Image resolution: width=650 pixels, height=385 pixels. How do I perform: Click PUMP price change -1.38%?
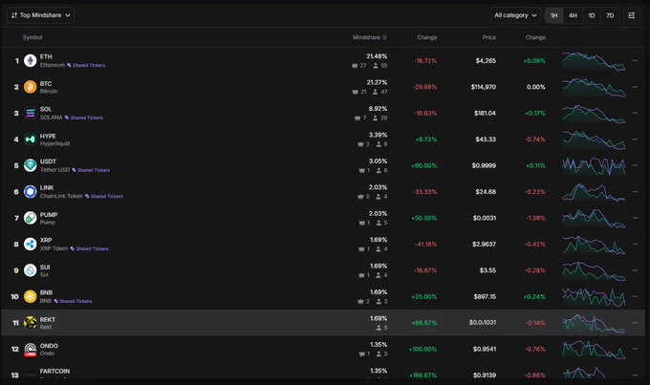[535, 218]
